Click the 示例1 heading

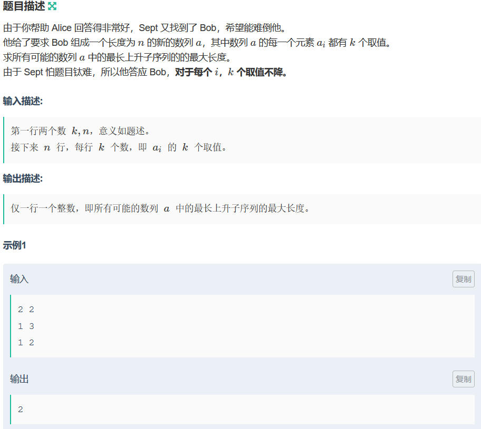tap(14, 245)
